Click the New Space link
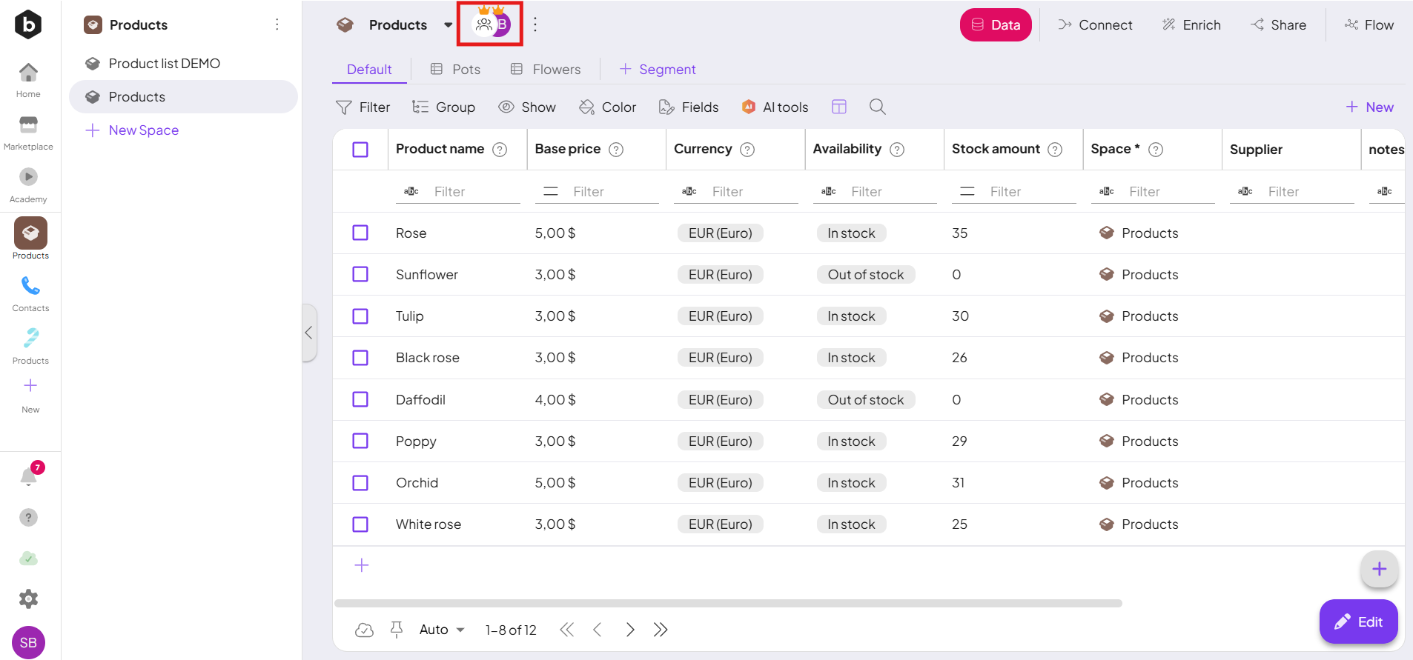The width and height of the screenshot is (1413, 660). [x=143, y=130]
